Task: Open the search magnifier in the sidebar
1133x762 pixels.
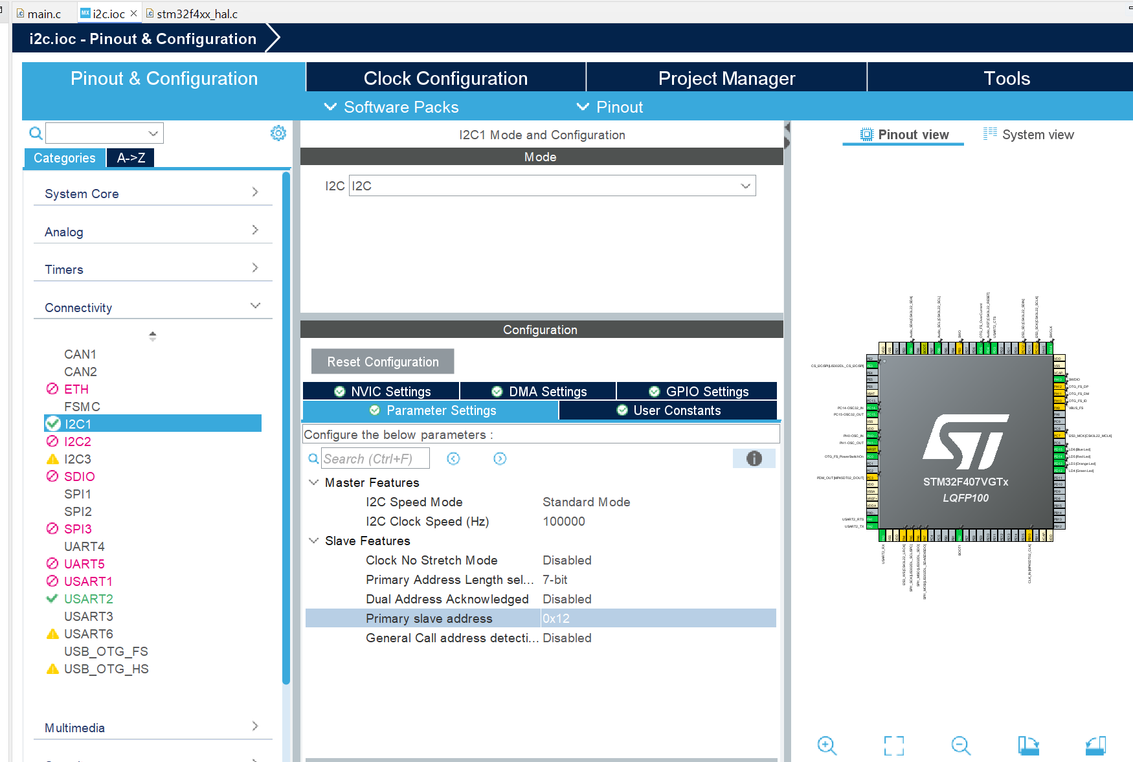Action: click(36, 133)
